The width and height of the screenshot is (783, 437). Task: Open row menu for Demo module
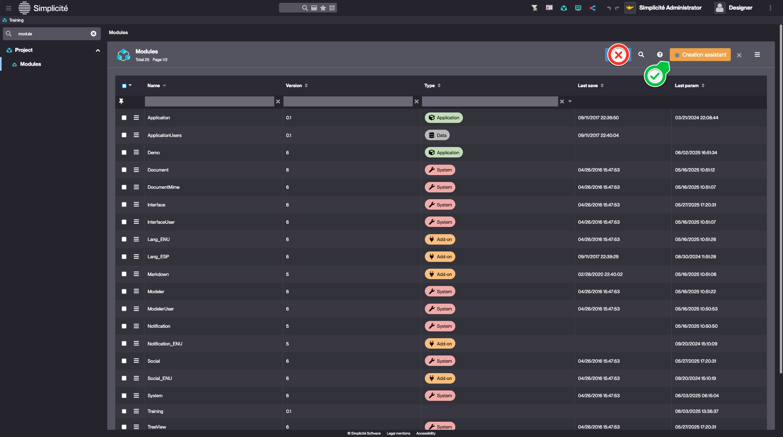pyautogui.click(x=137, y=152)
